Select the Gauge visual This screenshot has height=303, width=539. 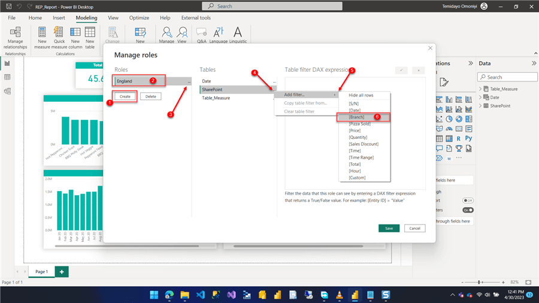tap(449, 129)
